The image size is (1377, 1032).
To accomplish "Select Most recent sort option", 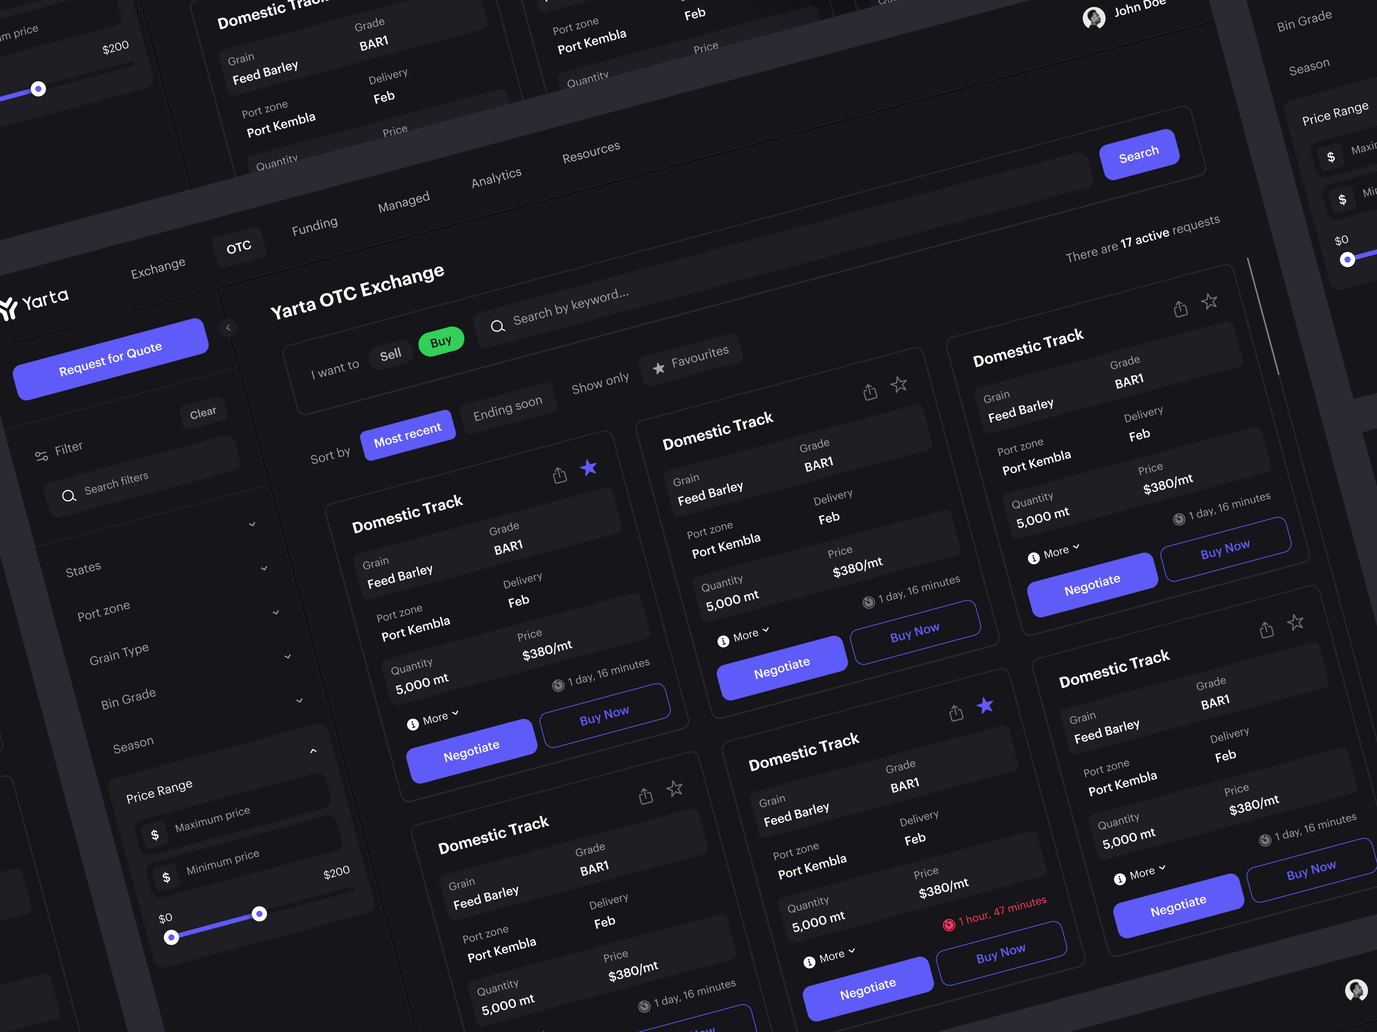I will 407,431.
